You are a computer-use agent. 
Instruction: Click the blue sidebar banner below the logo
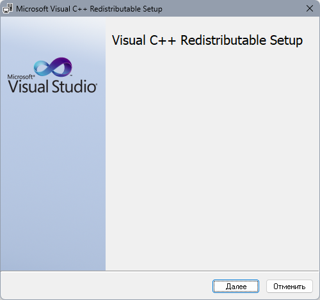pos(53,181)
